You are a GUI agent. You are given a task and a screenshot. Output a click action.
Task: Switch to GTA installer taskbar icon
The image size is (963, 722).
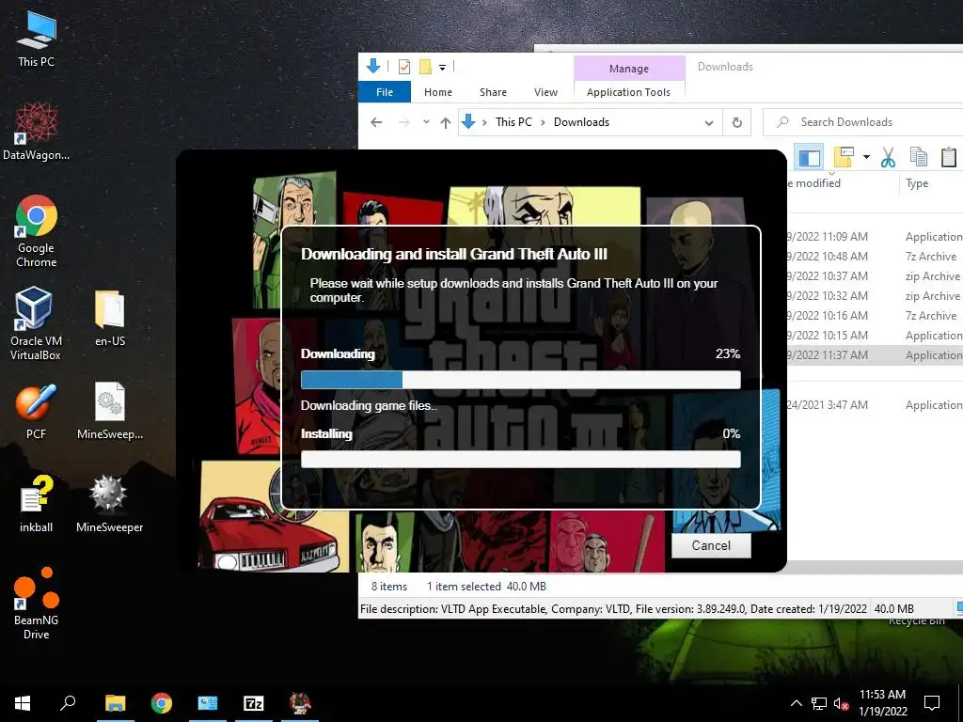tap(300, 703)
